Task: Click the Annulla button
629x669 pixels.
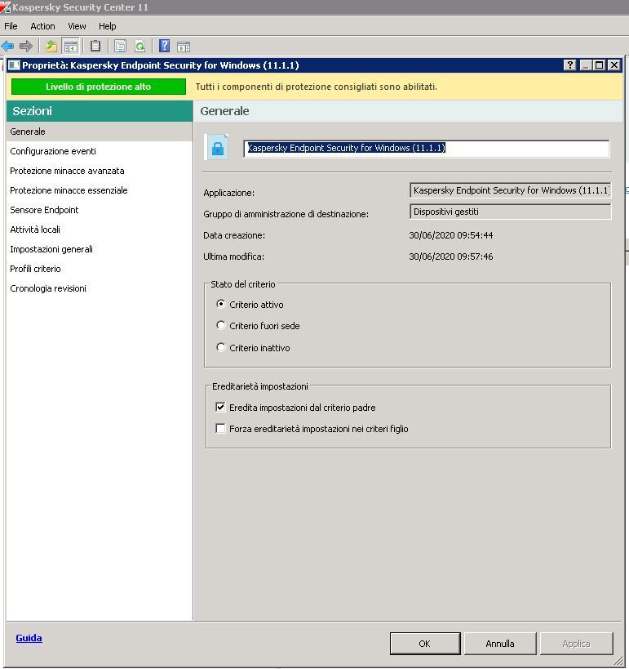Action: tap(500, 644)
